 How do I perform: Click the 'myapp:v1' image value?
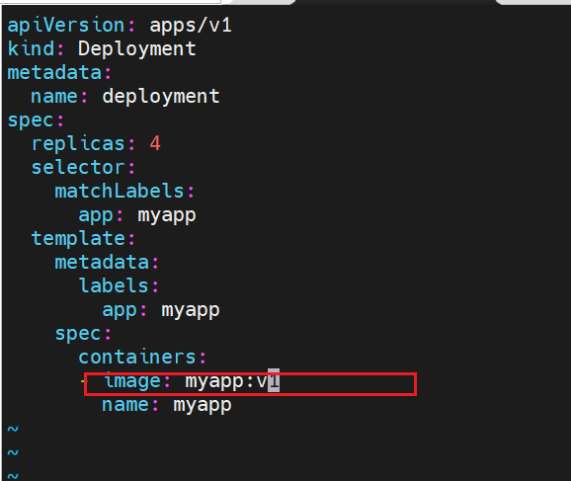click(232, 381)
